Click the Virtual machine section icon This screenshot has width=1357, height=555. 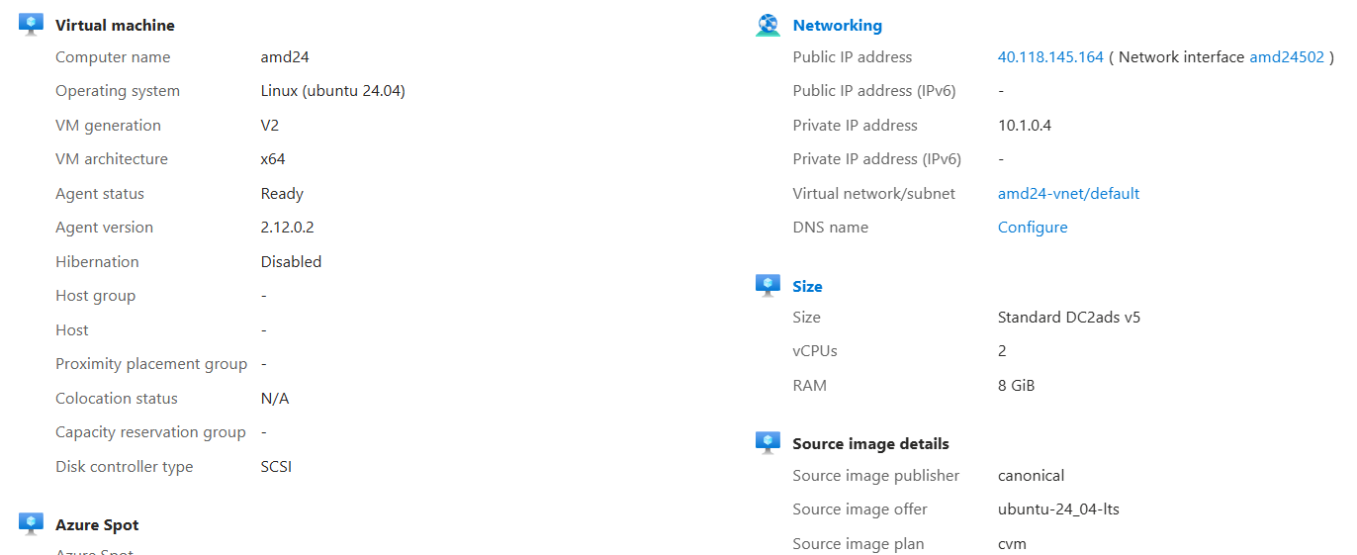32,25
